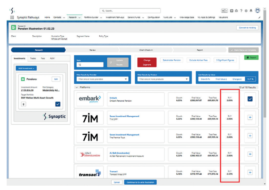Open the favorites star icon
The image size is (269, 190).
tap(223, 11)
